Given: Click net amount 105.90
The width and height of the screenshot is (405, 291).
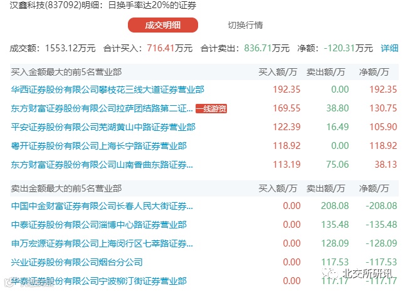Looking at the screenshot, I should tap(383, 127).
